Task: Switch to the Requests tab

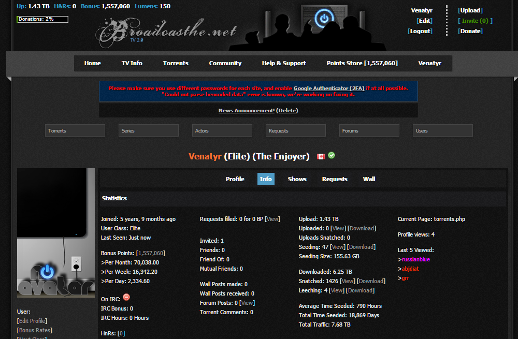Action: pyautogui.click(x=335, y=179)
